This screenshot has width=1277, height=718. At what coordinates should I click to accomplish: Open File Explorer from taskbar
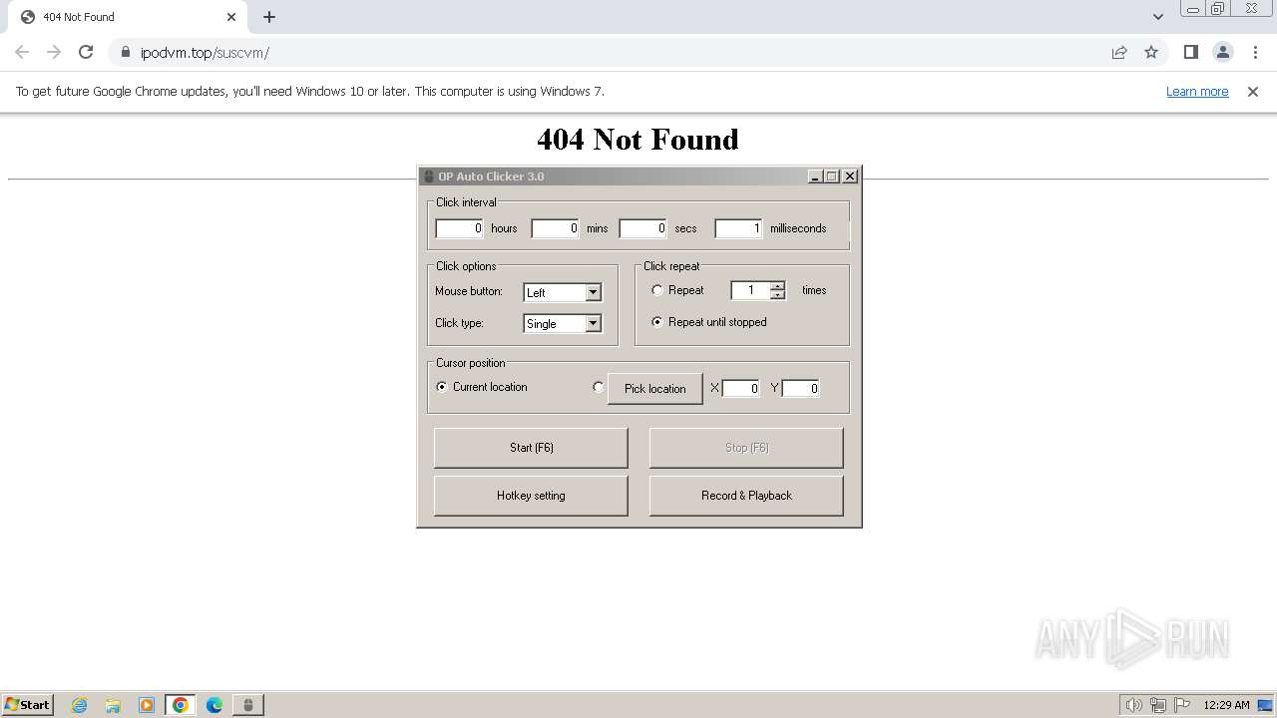[113, 705]
